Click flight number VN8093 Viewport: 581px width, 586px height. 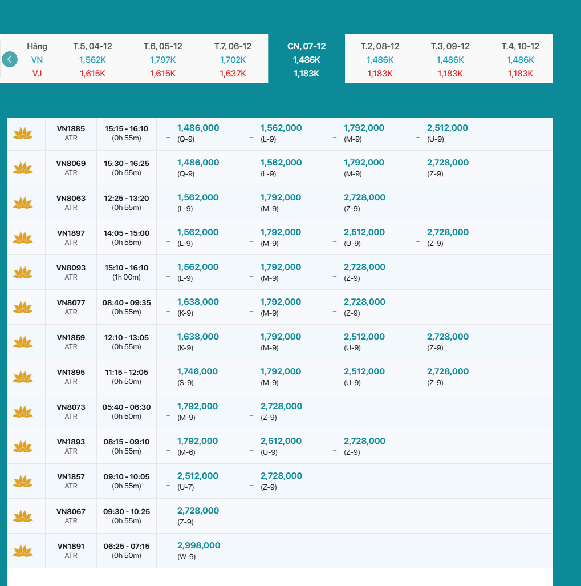point(71,268)
